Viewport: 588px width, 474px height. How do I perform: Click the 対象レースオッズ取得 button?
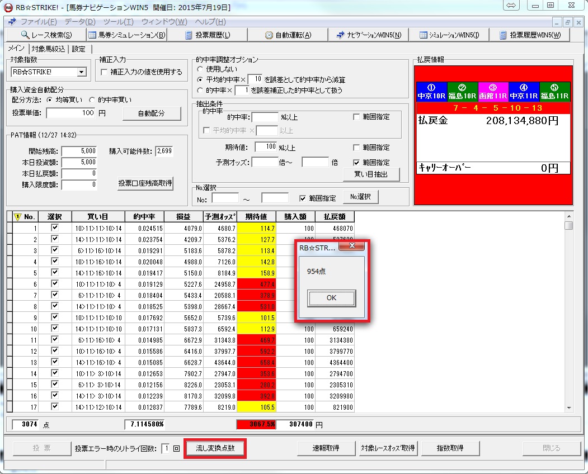click(388, 448)
